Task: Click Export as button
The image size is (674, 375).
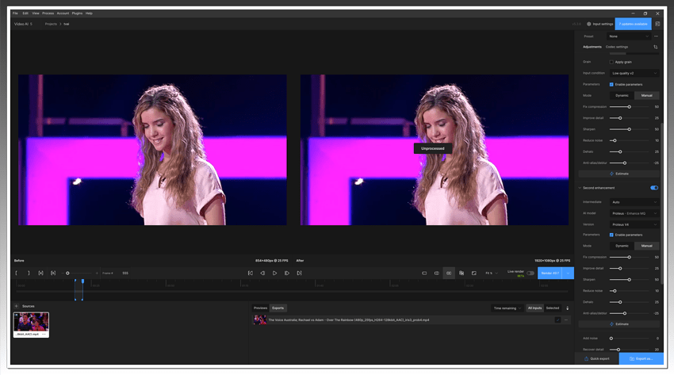Action: [641, 358]
